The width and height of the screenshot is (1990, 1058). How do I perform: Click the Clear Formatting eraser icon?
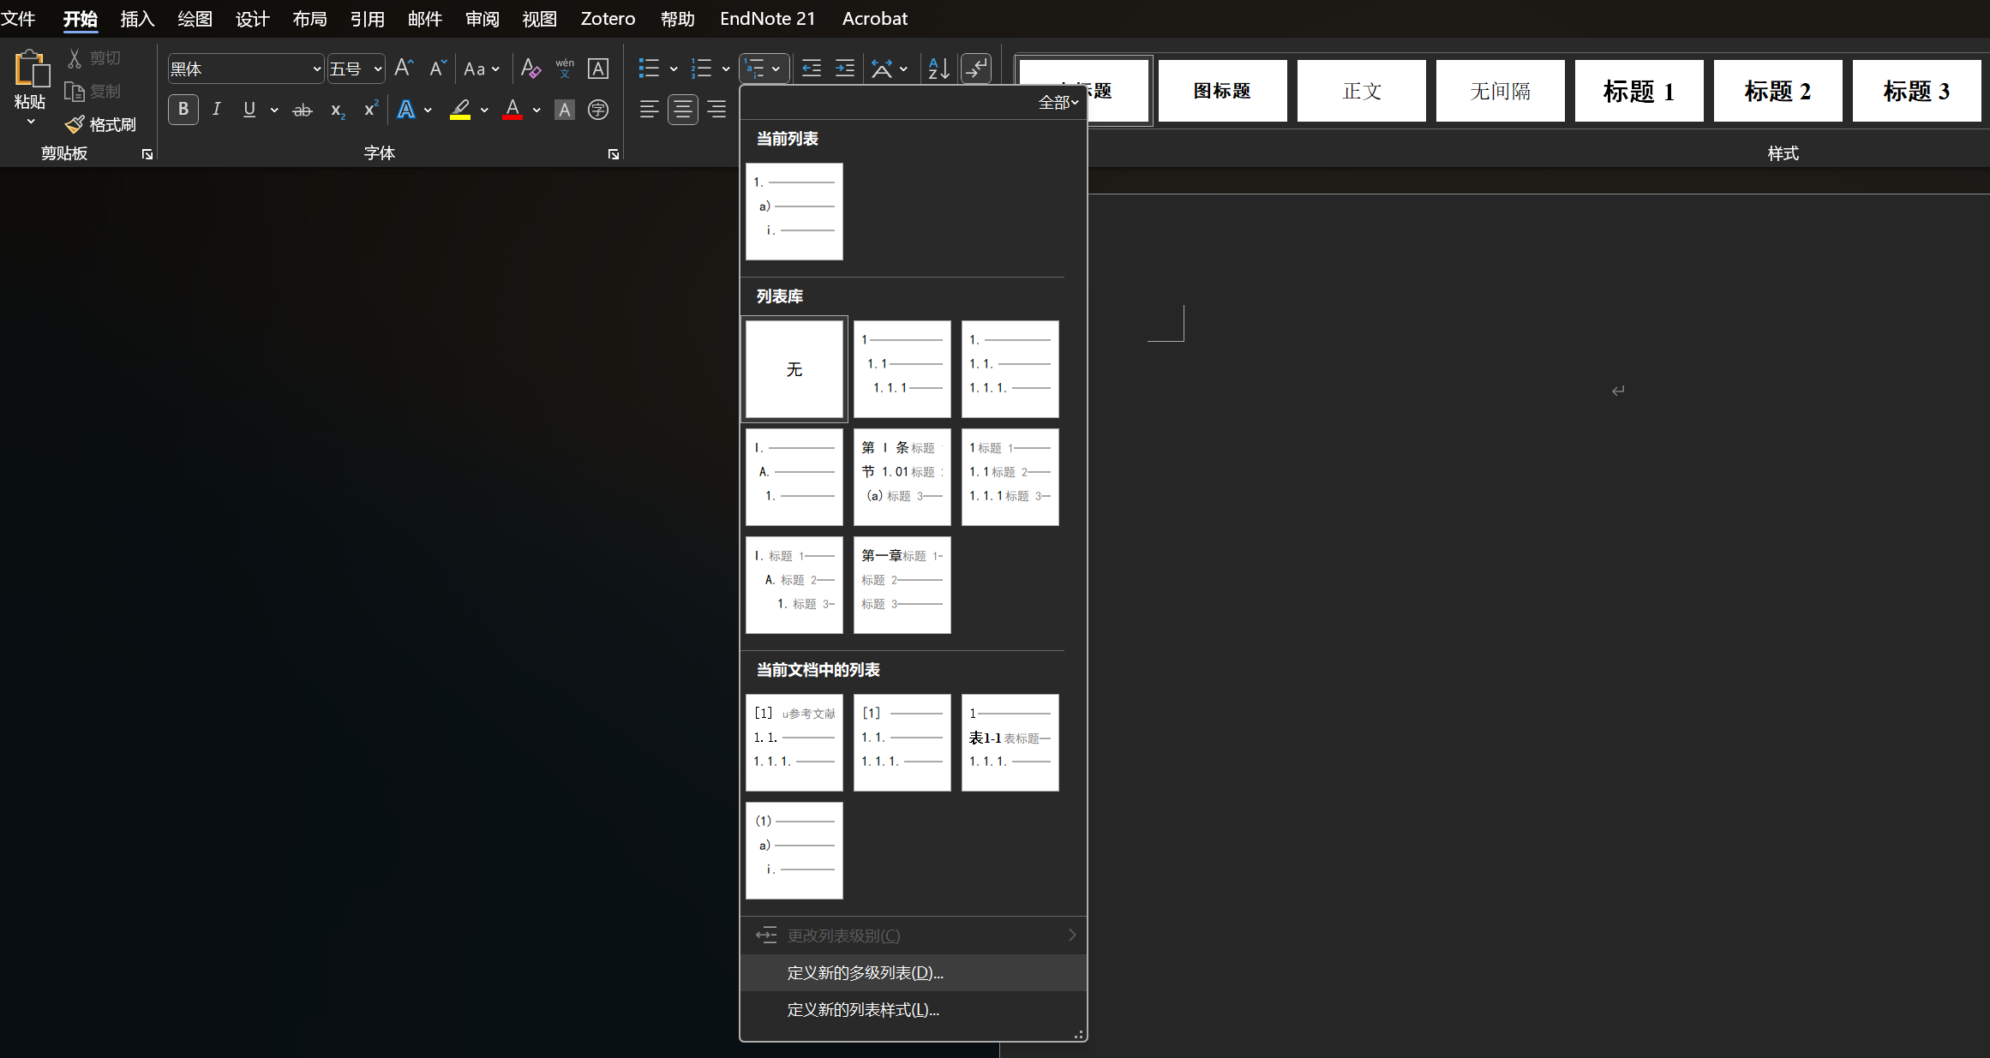tap(530, 69)
